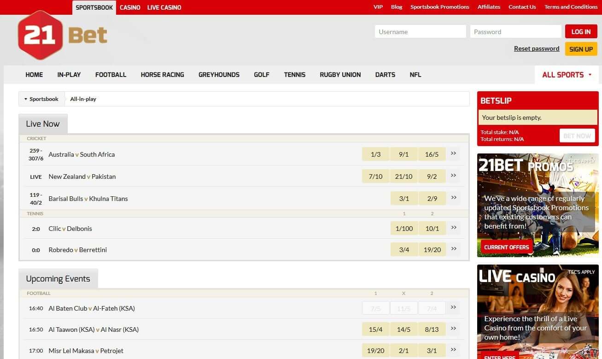Open the Contact Us link
This screenshot has width=602, height=359.
click(x=522, y=7)
